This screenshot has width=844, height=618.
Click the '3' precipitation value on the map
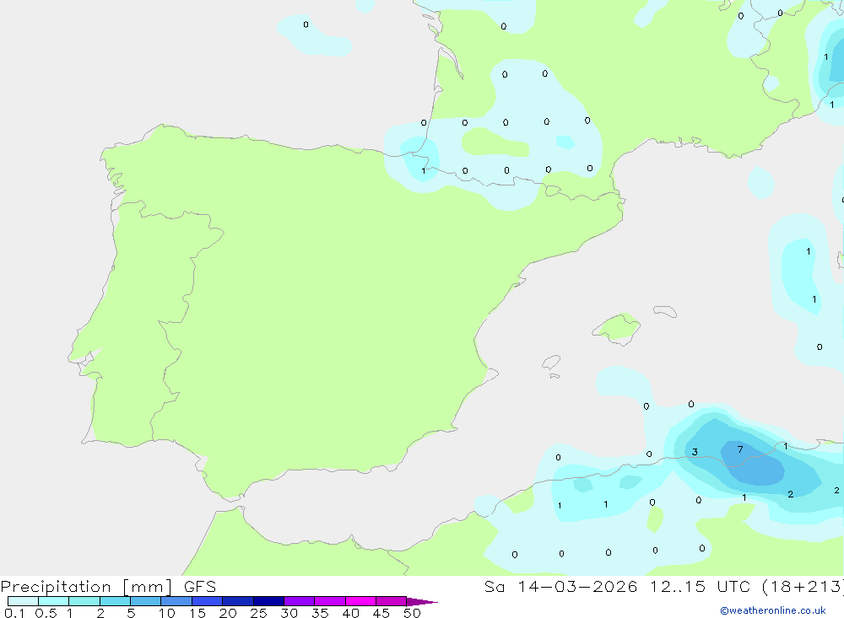tap(695, 452)
